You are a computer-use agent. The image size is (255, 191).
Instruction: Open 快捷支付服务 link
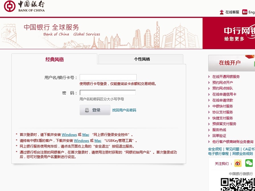click(223, 118)
